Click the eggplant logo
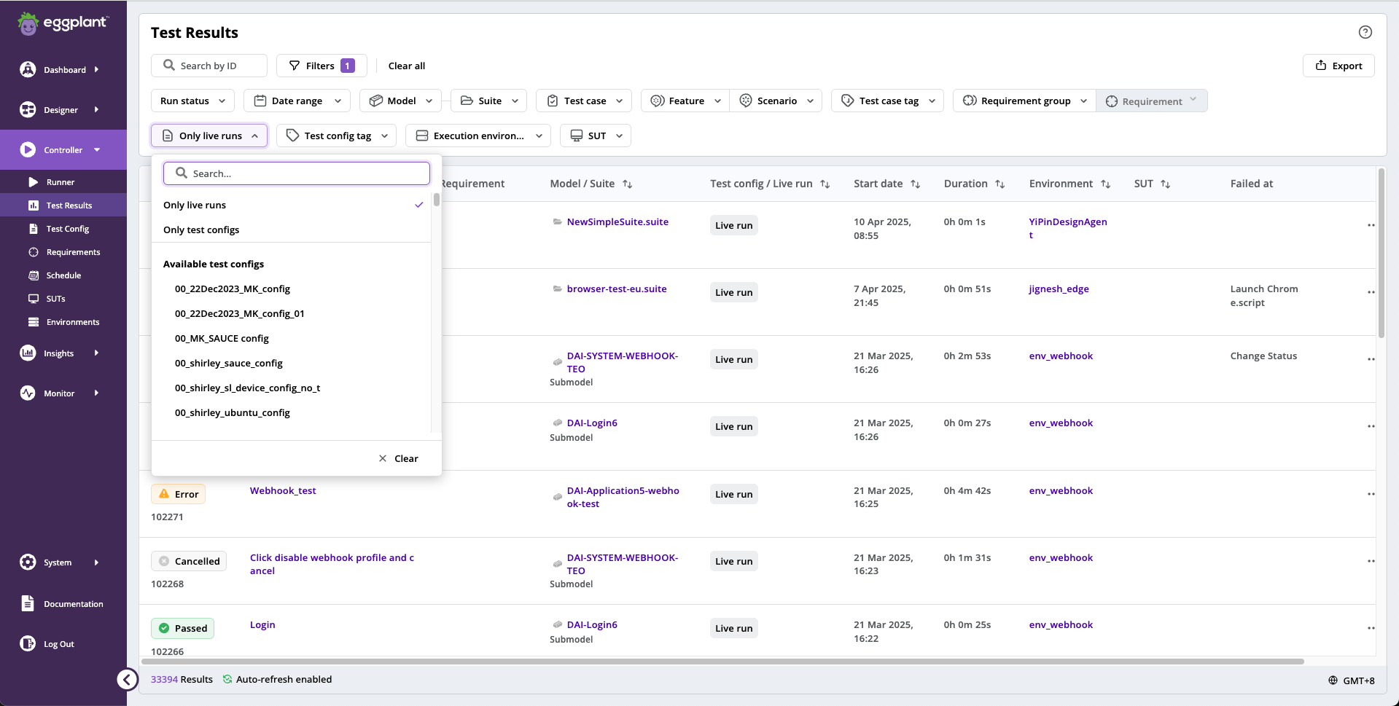This screenshot has width=1399, height=706. [x=63, y=23]
